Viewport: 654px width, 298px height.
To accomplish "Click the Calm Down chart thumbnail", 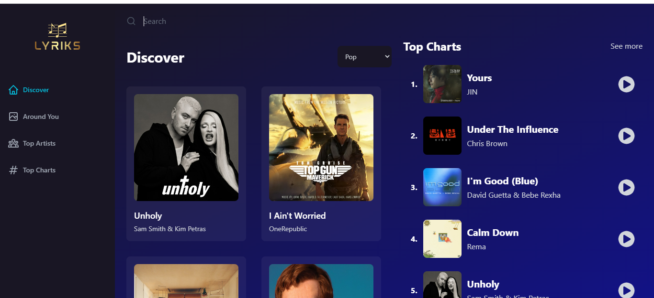I will (x=442, y=239).
